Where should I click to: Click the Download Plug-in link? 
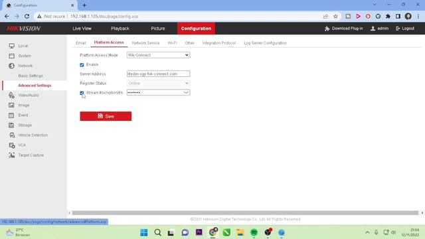(x=347, y=29)
